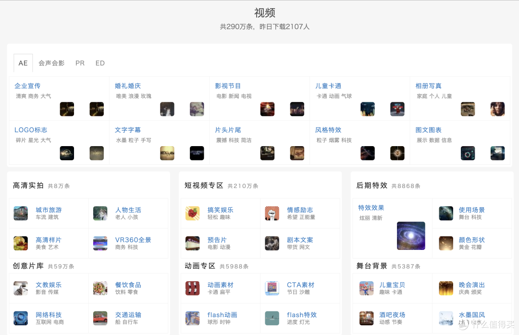Open the 城市旅游 text link
Screen dimensions: 519x335
coord(49,210)
